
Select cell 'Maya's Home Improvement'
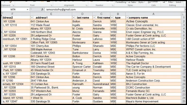click(153, 102)
